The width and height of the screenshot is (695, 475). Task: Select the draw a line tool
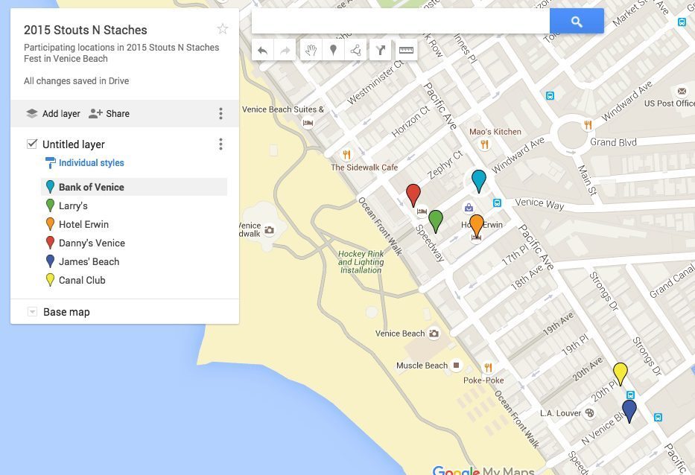[356, 51]
